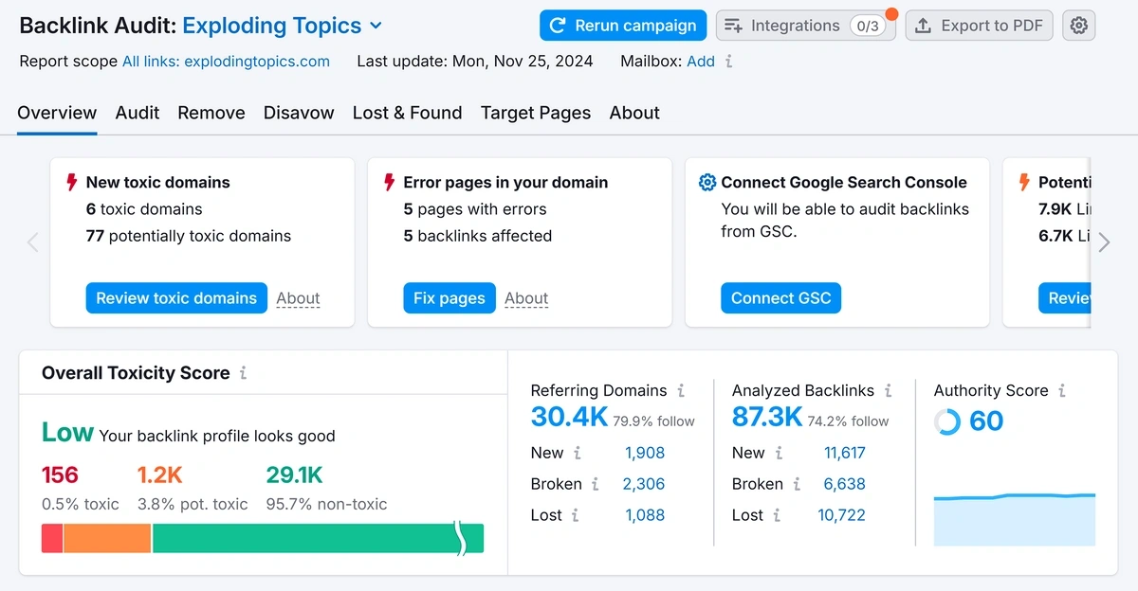The height and width of the screenshot is (591, 1138).
Task: Click the Mailbox Add link
Action: (701, 62)
